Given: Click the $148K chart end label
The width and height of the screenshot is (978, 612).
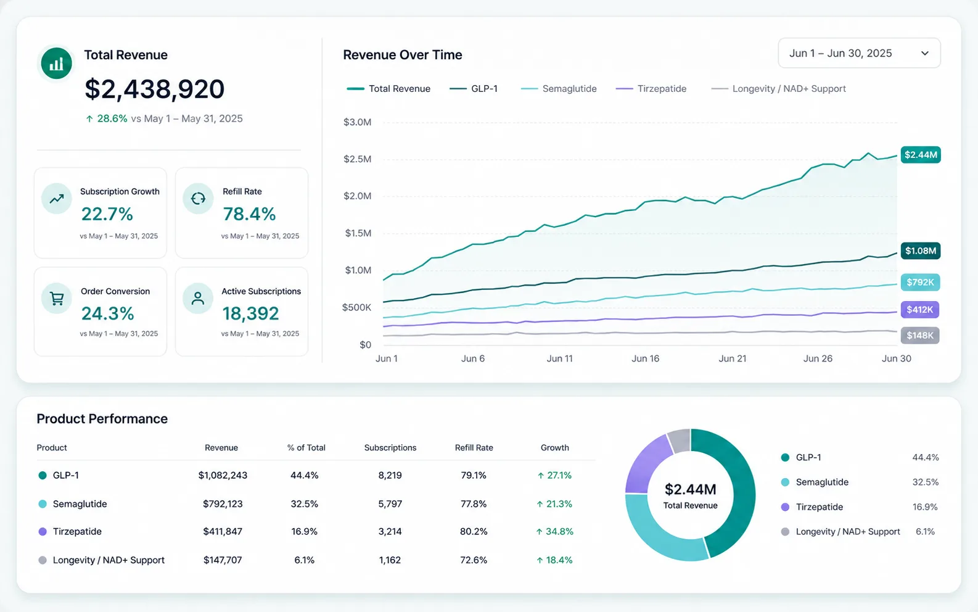Looking at the screenshot, I should [920, 336].
